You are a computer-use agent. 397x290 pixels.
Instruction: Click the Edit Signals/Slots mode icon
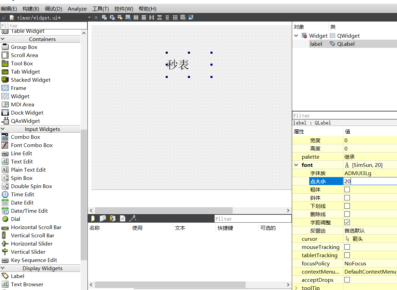(112, 17)
